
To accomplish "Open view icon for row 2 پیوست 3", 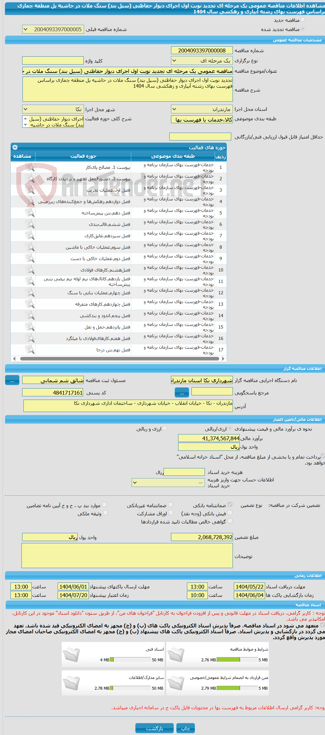I will coord(30,179).
